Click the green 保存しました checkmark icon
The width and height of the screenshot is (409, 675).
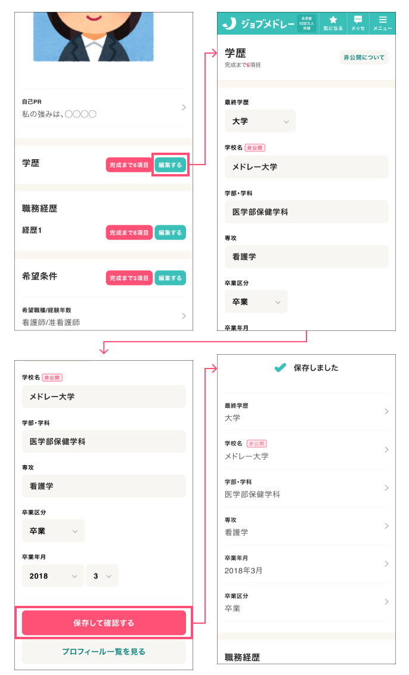280,368
